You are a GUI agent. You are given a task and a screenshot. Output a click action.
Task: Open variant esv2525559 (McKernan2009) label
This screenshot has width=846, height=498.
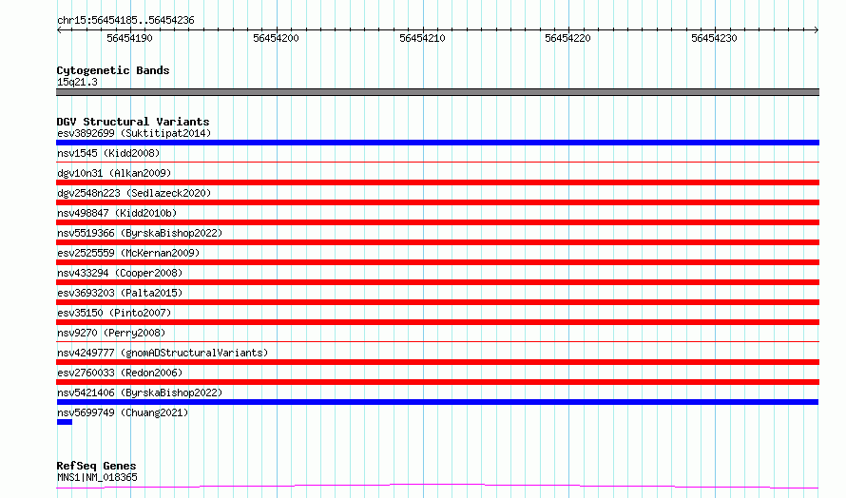[x=128, y=253]
